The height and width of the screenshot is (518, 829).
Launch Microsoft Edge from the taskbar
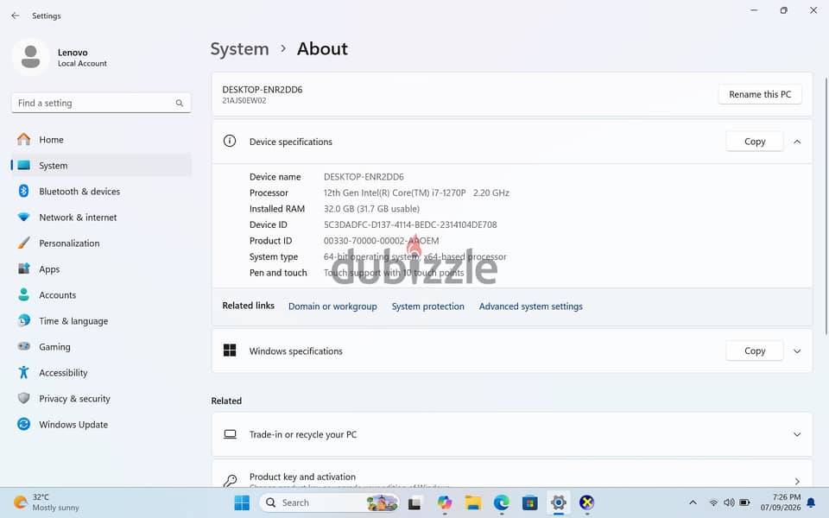pos(501,502)
